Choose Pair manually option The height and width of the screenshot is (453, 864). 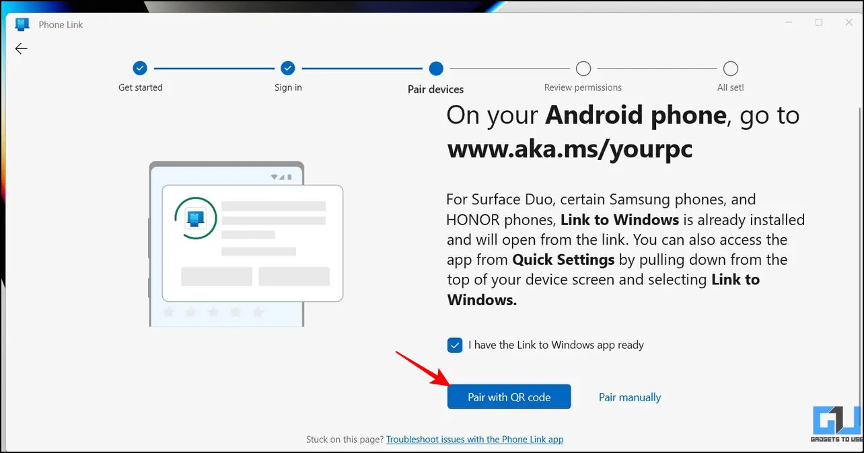pos(630,397)
